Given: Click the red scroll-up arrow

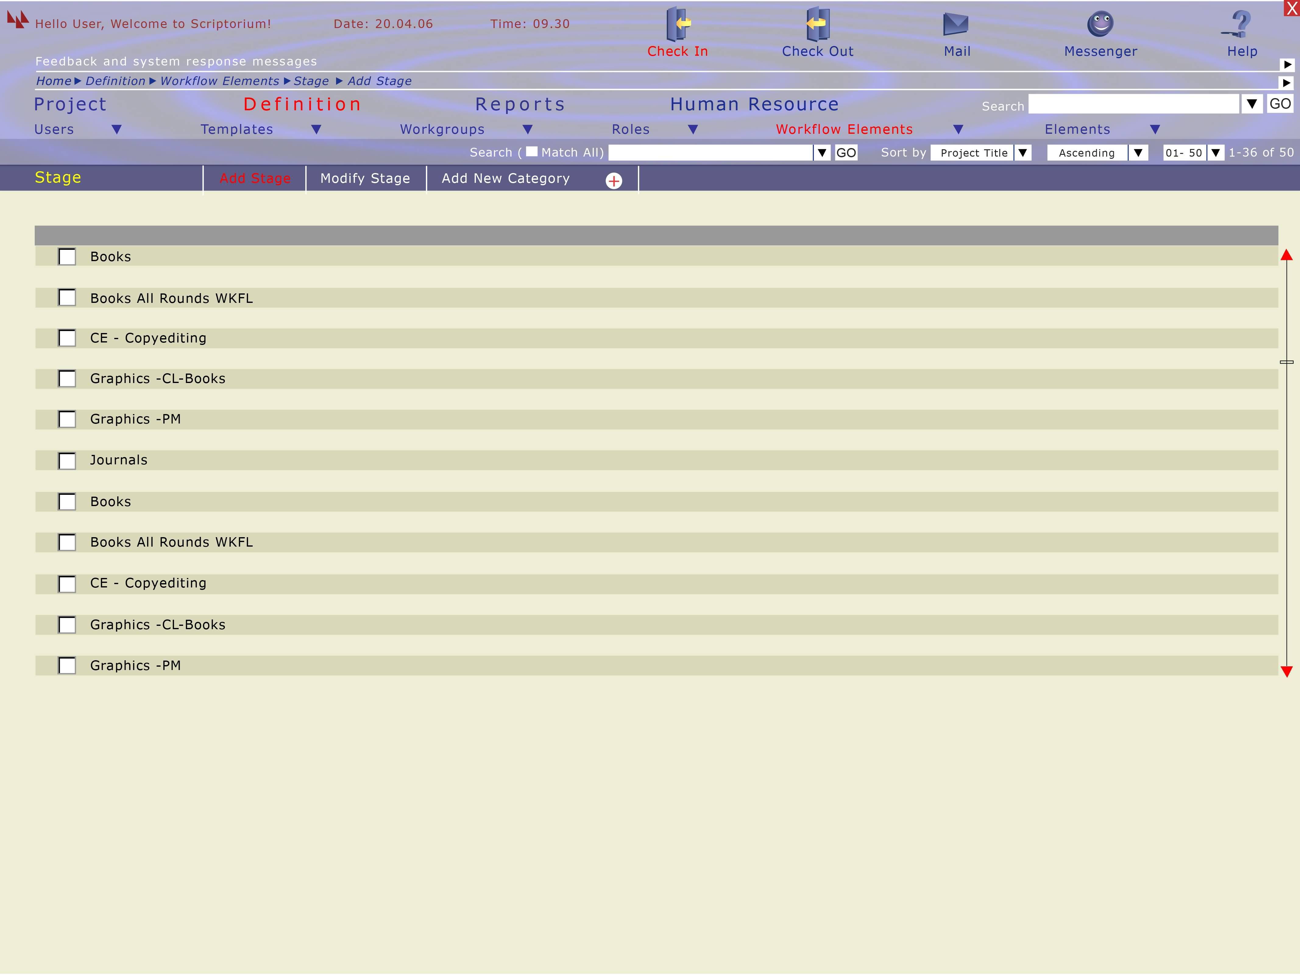Looking at the screenshot, I should [1287, 255].
